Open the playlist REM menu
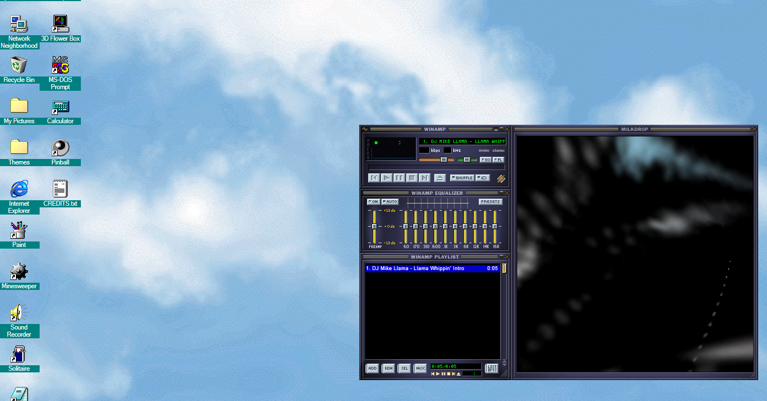 tap(388, 368)
